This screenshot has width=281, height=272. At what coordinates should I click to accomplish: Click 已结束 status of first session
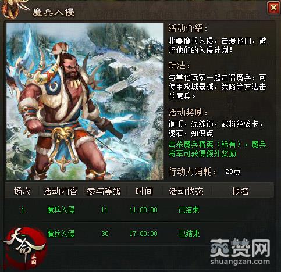pyautogui.click(x=189, y=210)
